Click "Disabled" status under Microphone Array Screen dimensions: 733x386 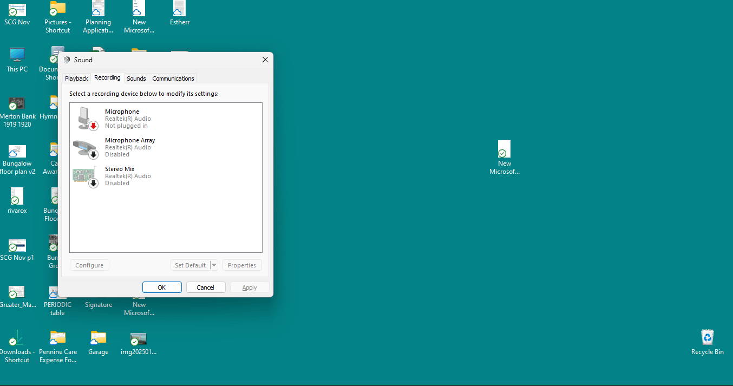click(x=117, y=154)
